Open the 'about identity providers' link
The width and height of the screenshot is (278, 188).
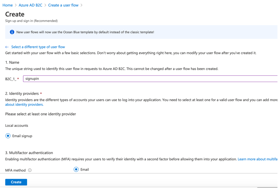point(24,105)
